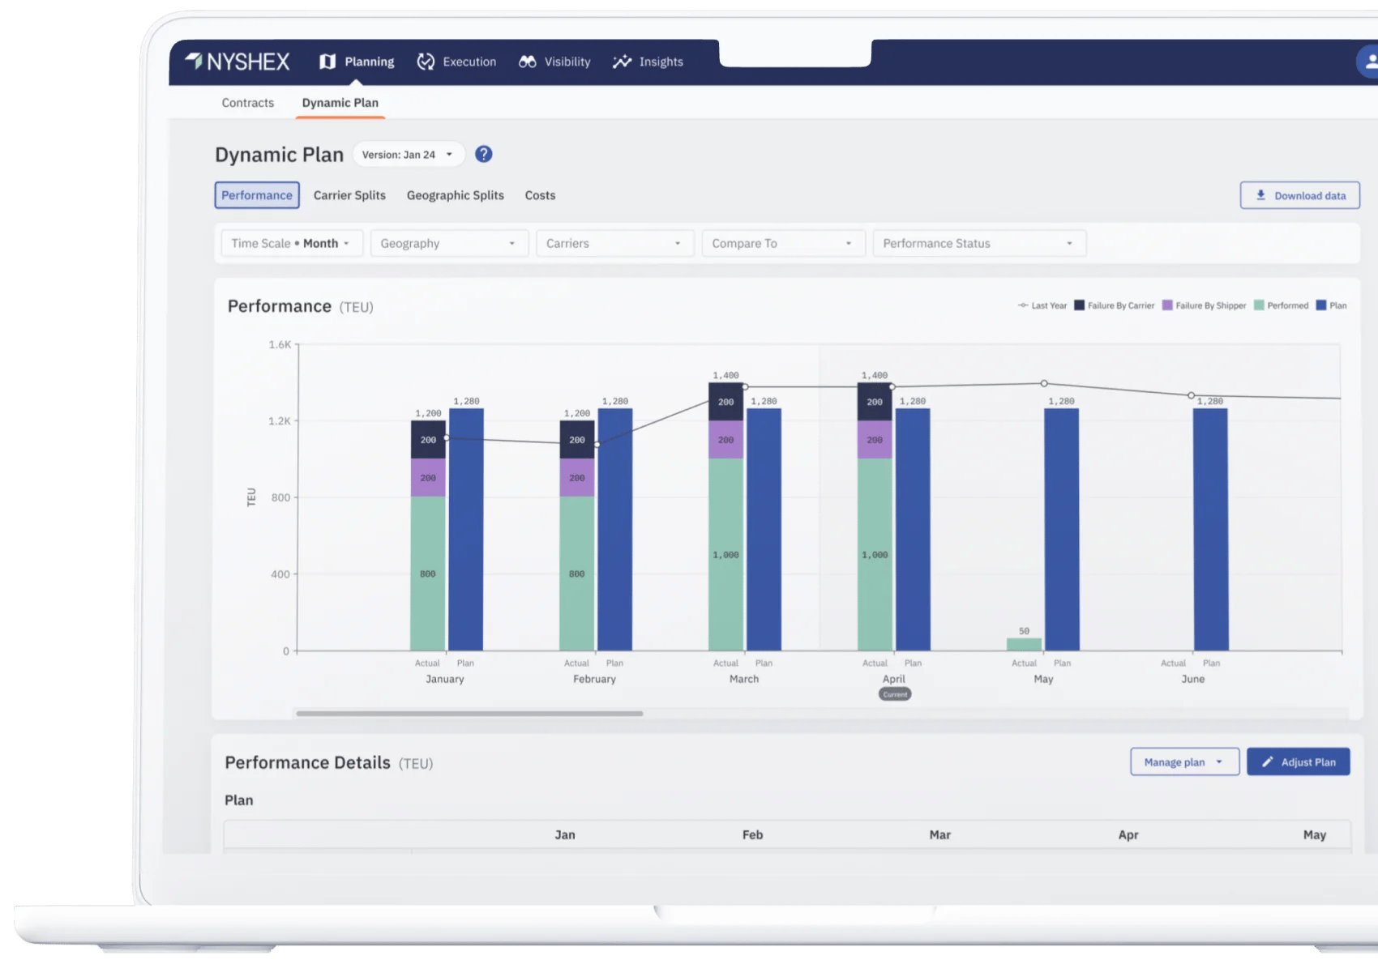The height and width of the screenshot is (964, 1378).
Task: Click June's blue Plan bar
Action: [x=1210, y=529]
